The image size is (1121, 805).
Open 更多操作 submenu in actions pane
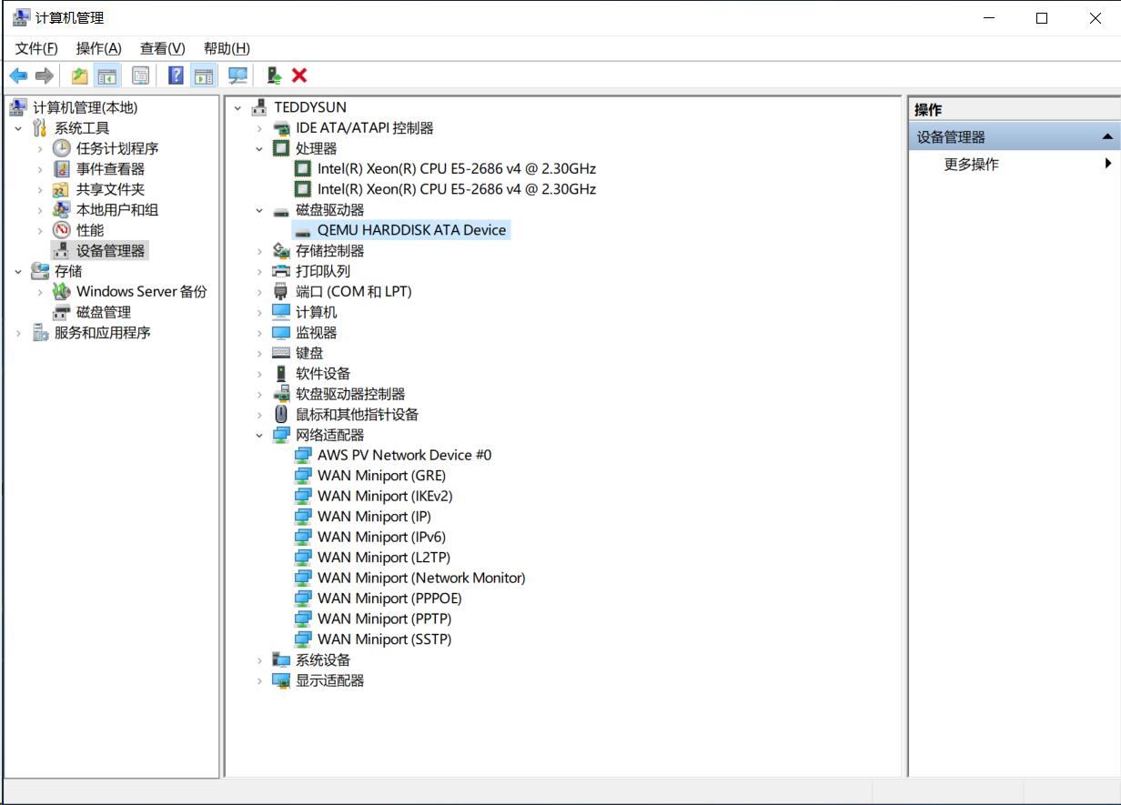pos(1015,165)
